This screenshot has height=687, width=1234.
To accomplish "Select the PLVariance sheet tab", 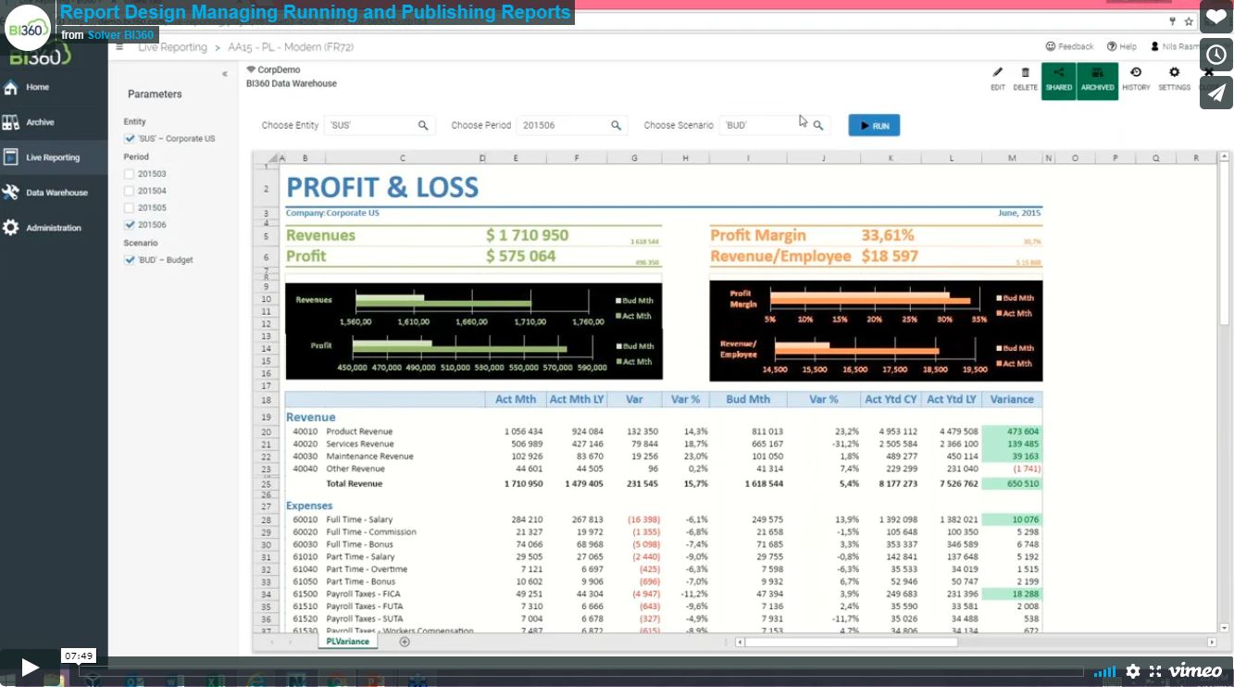I will [x=347, y=641].
